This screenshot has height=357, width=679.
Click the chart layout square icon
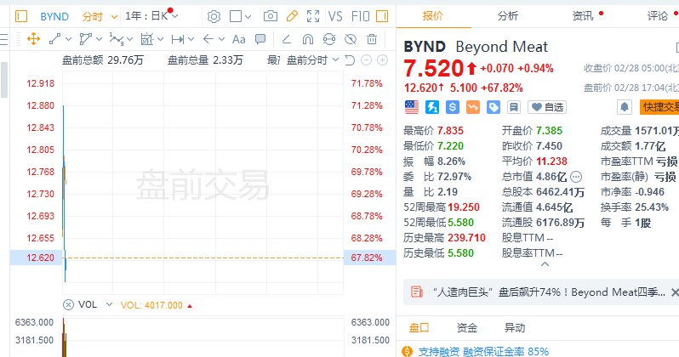coord(236,16)
